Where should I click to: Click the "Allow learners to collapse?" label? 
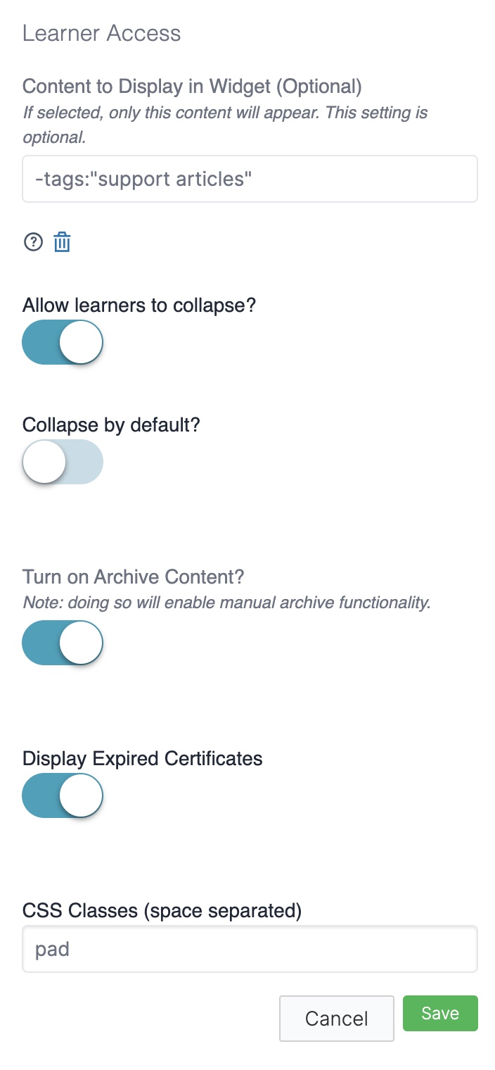[139, 306]
